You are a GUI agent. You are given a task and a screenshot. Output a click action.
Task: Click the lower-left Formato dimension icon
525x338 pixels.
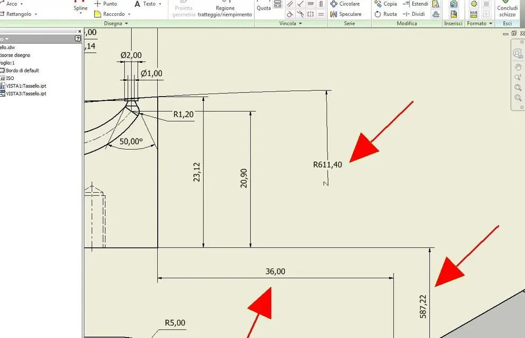click(474, 14)
